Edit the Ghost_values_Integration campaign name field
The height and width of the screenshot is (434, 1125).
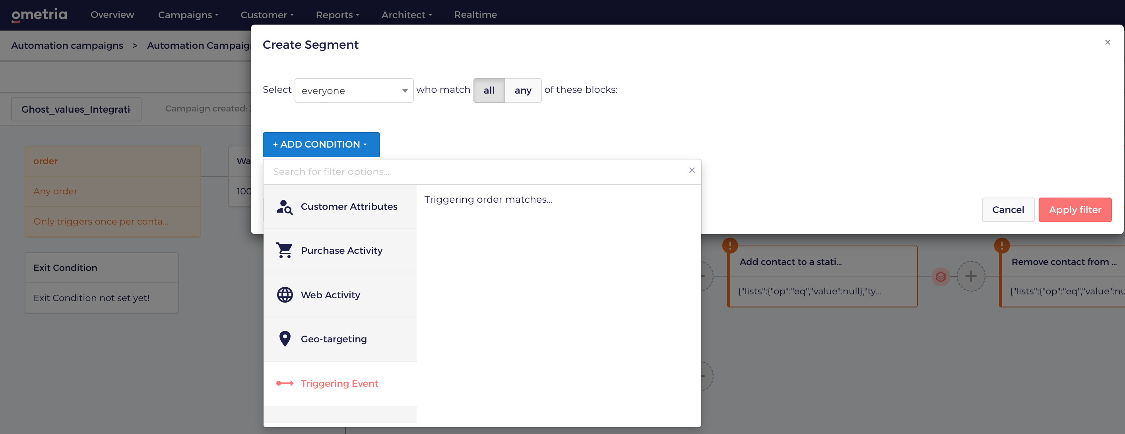pos(76,109)
